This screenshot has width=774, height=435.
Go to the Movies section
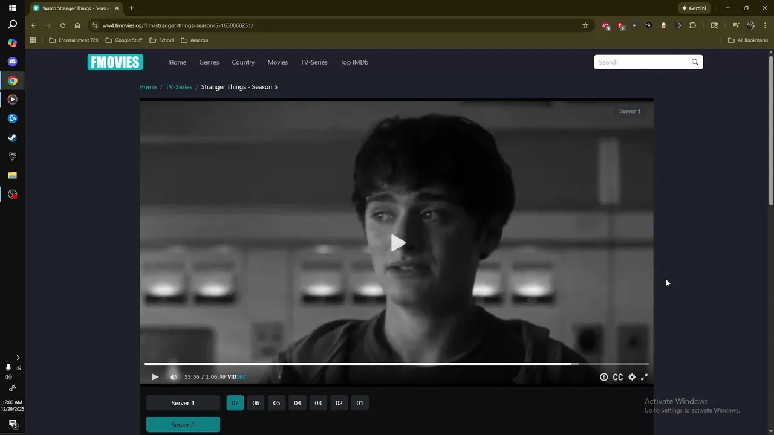278,62
